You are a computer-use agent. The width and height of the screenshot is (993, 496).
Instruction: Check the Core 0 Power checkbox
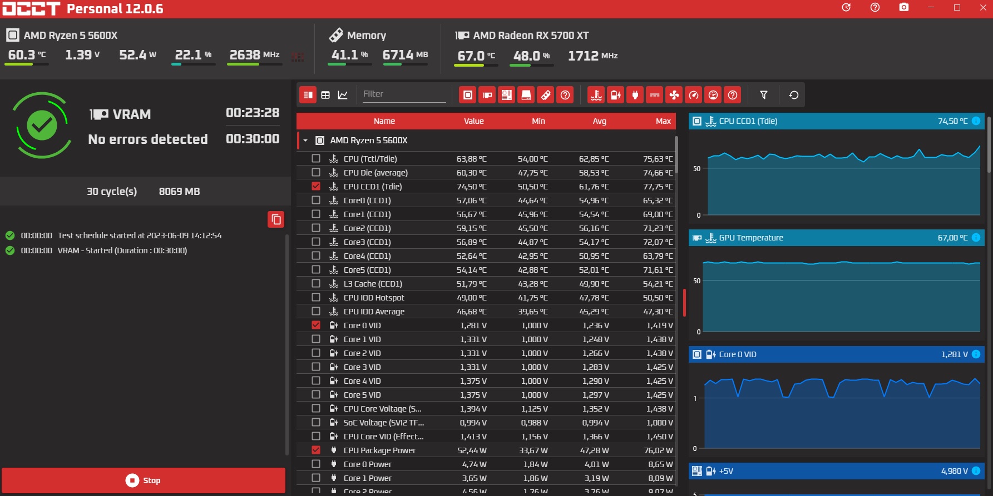(x=316, y=464)
